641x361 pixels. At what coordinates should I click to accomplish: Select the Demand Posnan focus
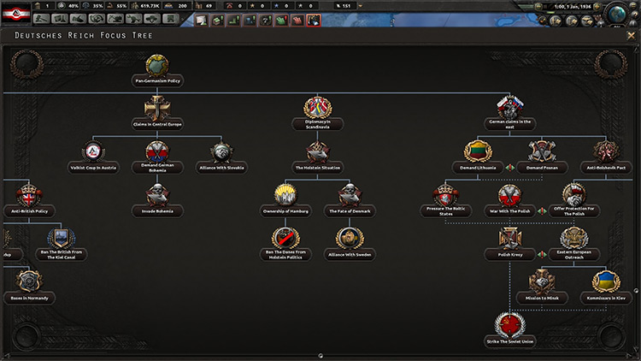542,157
